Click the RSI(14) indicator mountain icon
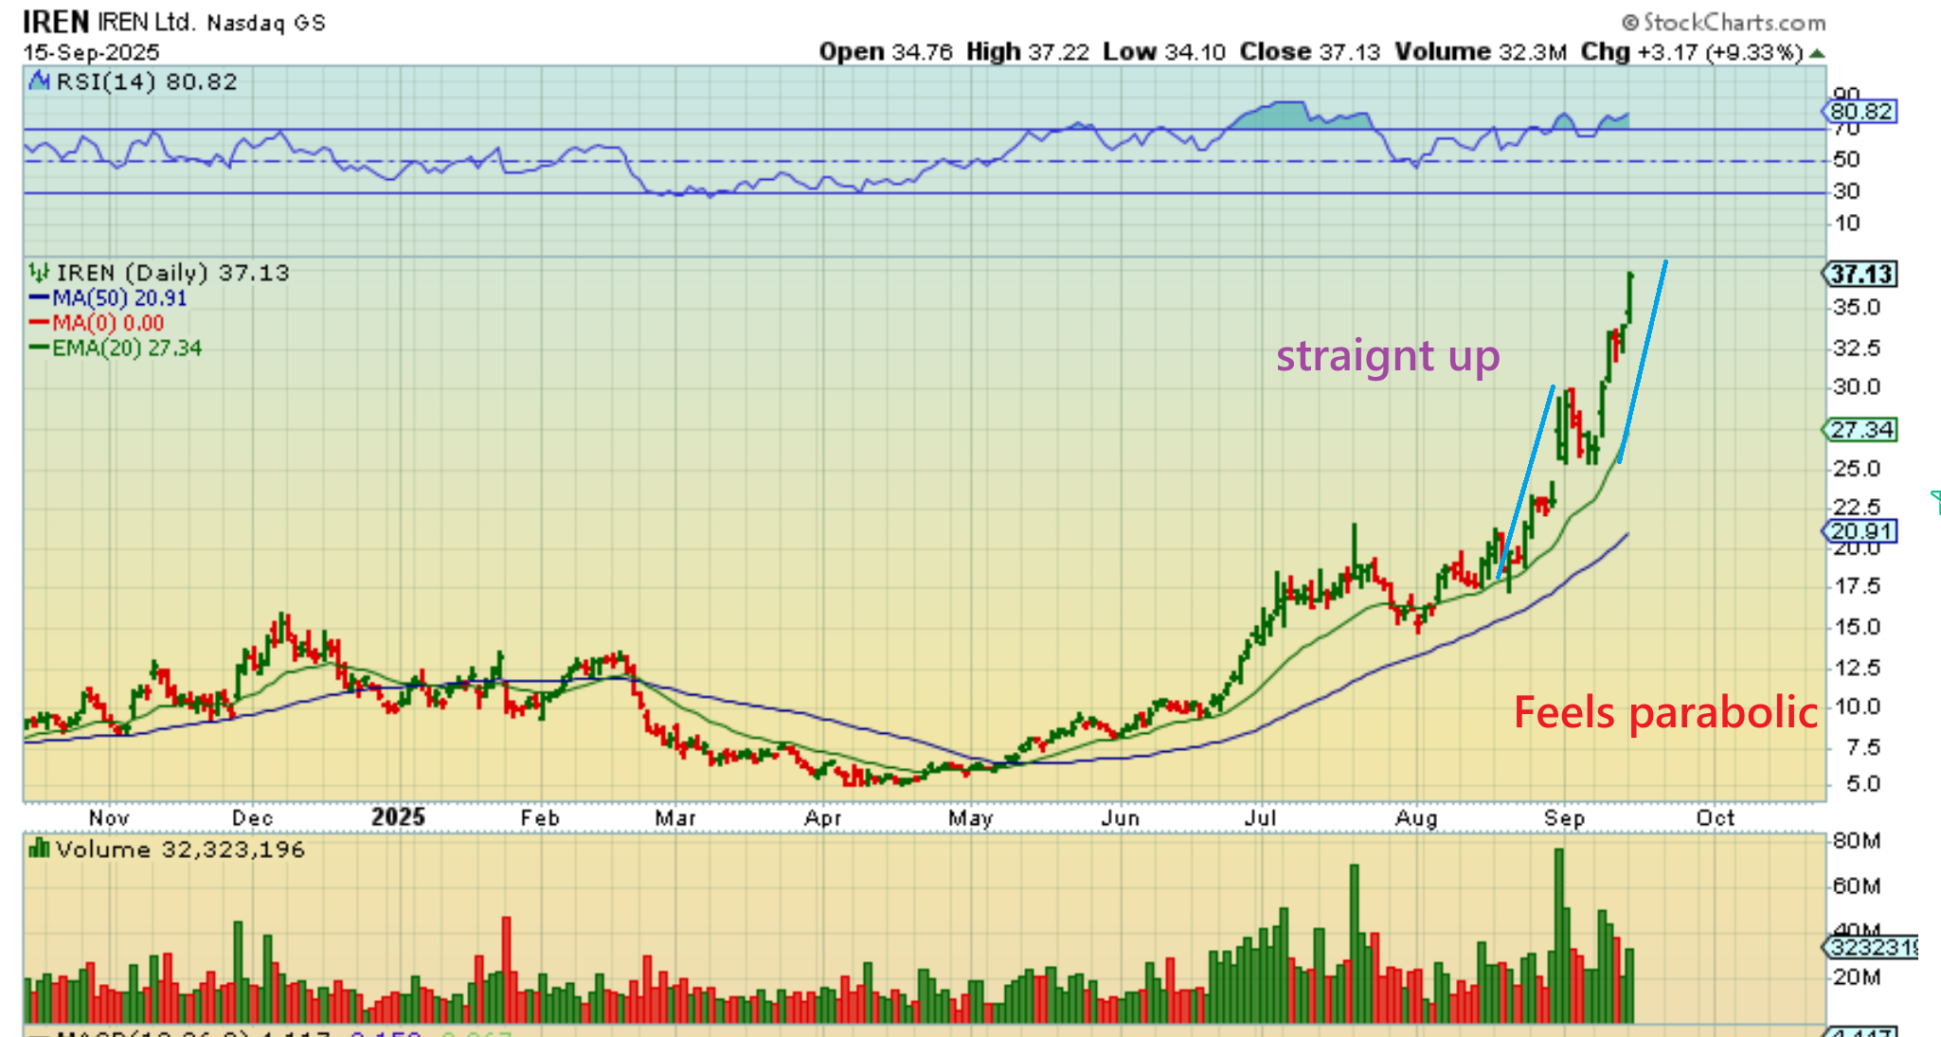 pyautogui.click(x=39, y=81)
